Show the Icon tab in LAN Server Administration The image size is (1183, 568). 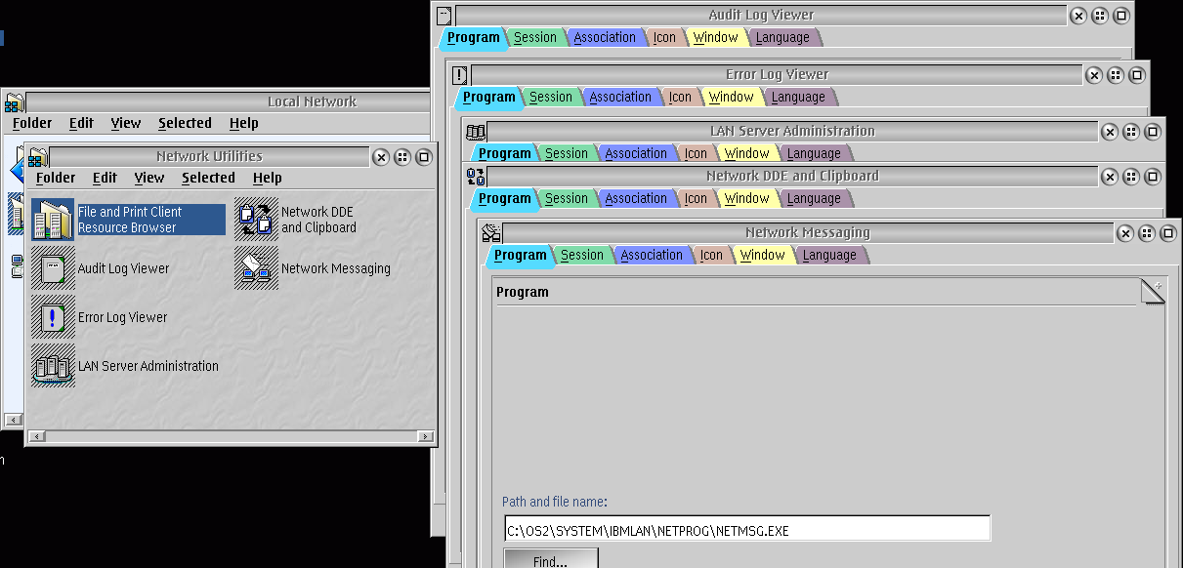696,154
